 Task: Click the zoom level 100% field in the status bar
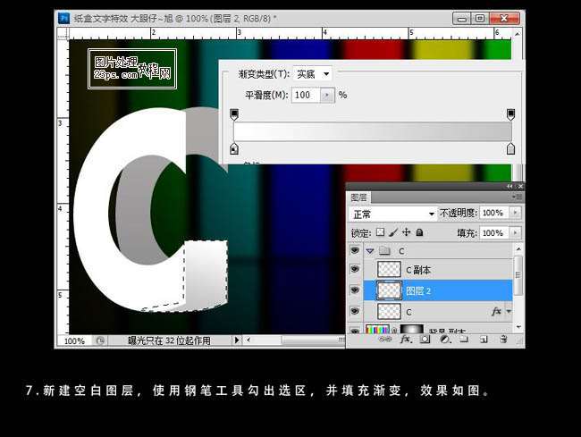74,340
